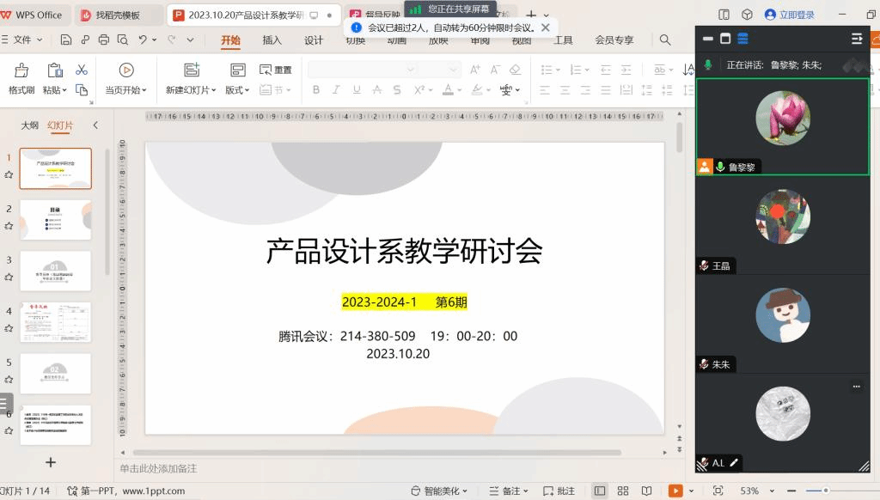880x500 pixels.
Task: Click the search magnifier icon in ribbon
Action: click(665, 40)
